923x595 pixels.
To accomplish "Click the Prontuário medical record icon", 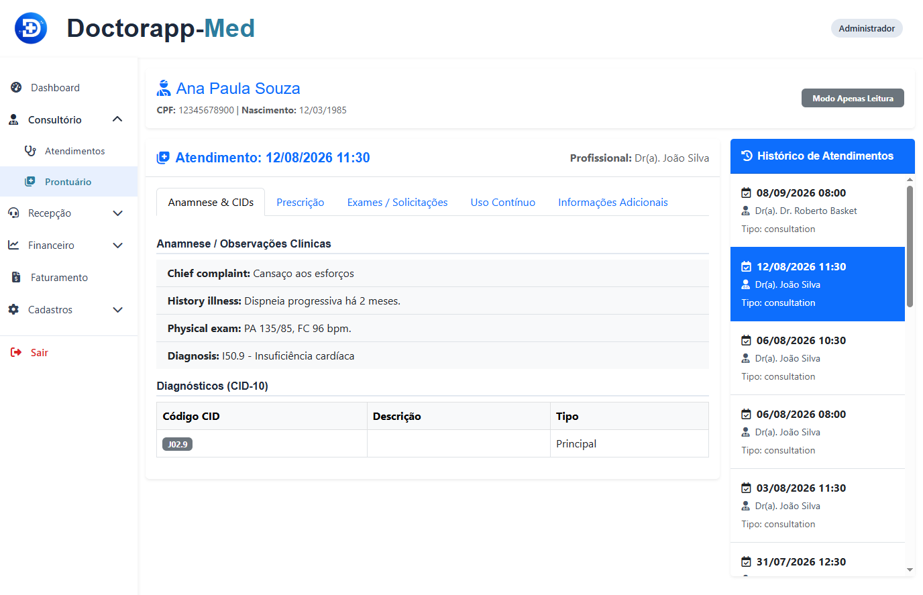I will pos(30,182).
